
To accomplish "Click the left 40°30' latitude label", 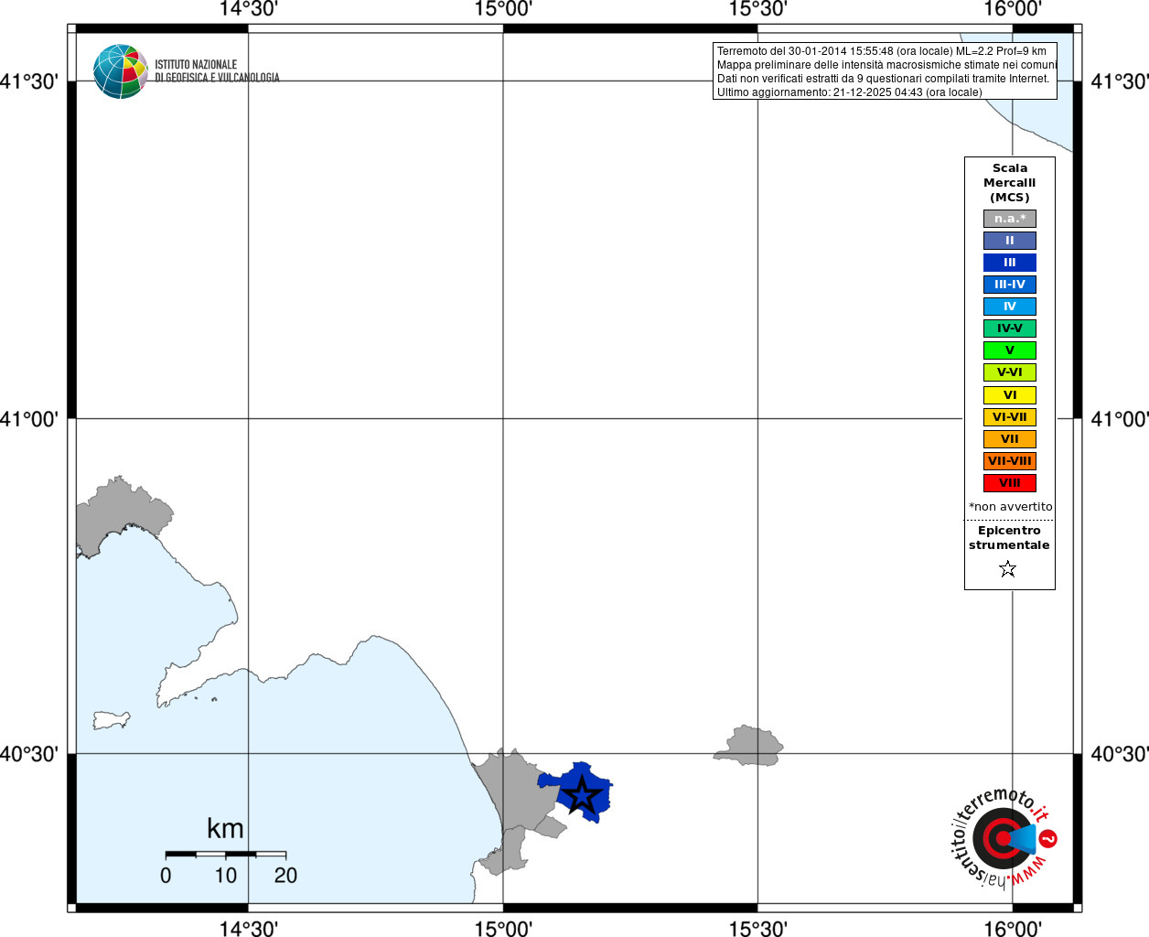I will (29, 754).
